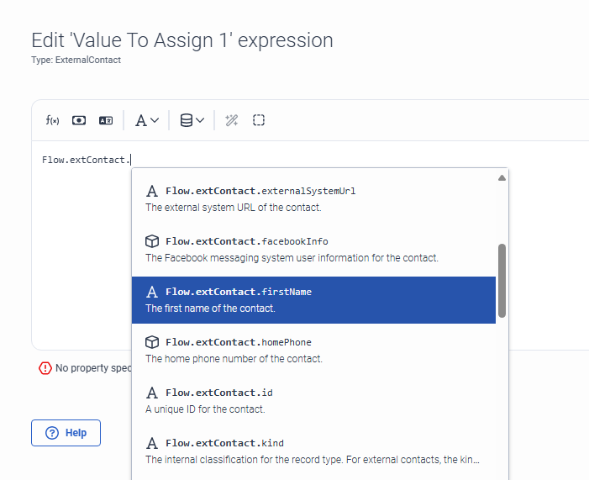Click the magic wand icon
This screenshot has width=589, height=480.
[x=232, y=120]
